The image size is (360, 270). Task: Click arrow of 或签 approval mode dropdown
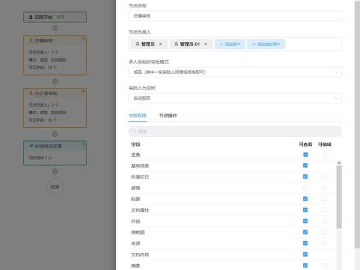[336, 72]
